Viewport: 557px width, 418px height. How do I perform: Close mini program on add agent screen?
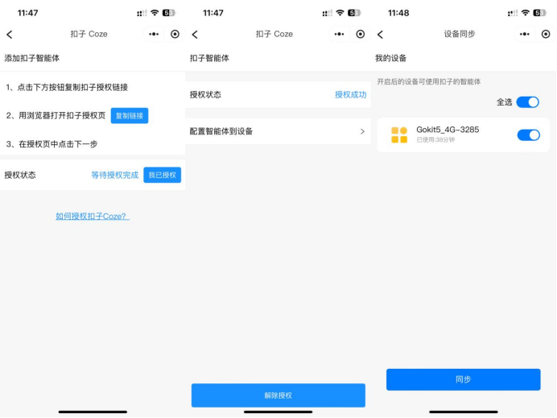175,34
